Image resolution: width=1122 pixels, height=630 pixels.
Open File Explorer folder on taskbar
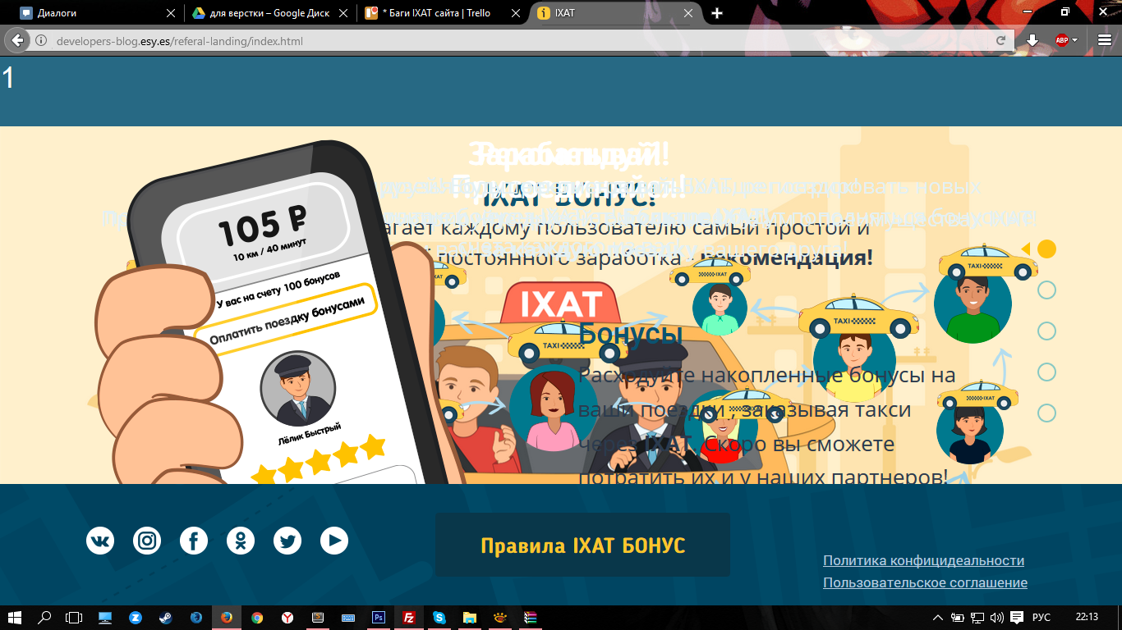click(469, 617)
